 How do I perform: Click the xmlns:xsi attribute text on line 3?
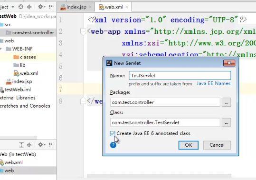tap(141, 43)
